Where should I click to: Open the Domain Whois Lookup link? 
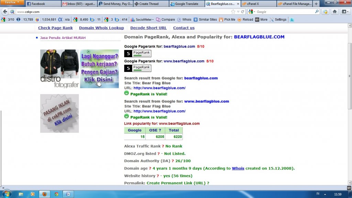pyautogui.click(x=101, y=28)
